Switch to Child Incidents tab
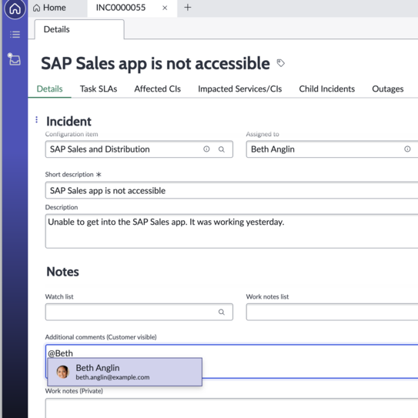This screenshot has width=418, height=418. 327,89
